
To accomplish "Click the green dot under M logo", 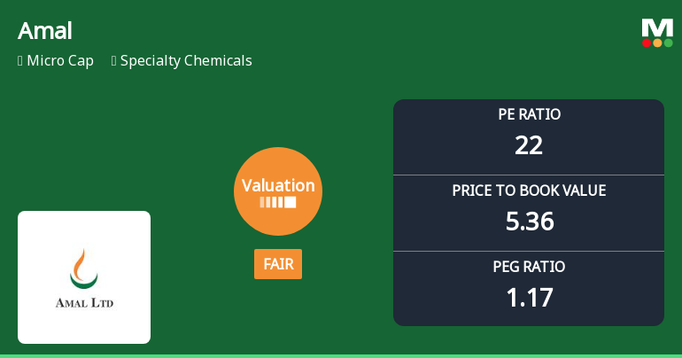I will [668, 43].
